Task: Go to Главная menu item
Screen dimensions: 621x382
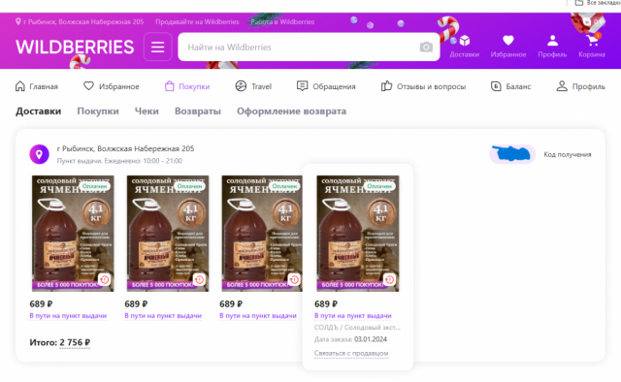Action: coord(37,86)
